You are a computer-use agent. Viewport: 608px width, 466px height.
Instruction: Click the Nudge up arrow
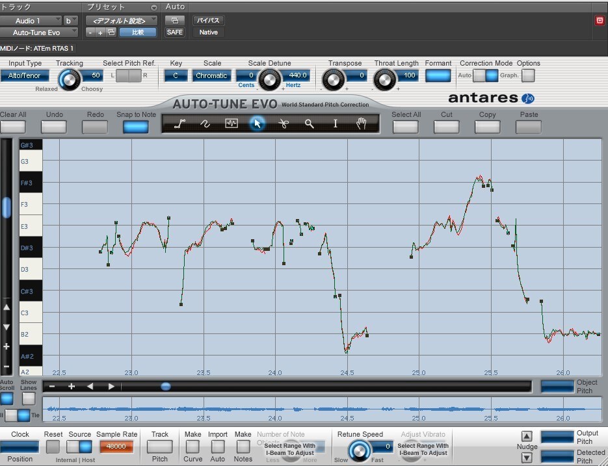pyautogui.click(x=526, y=437)
